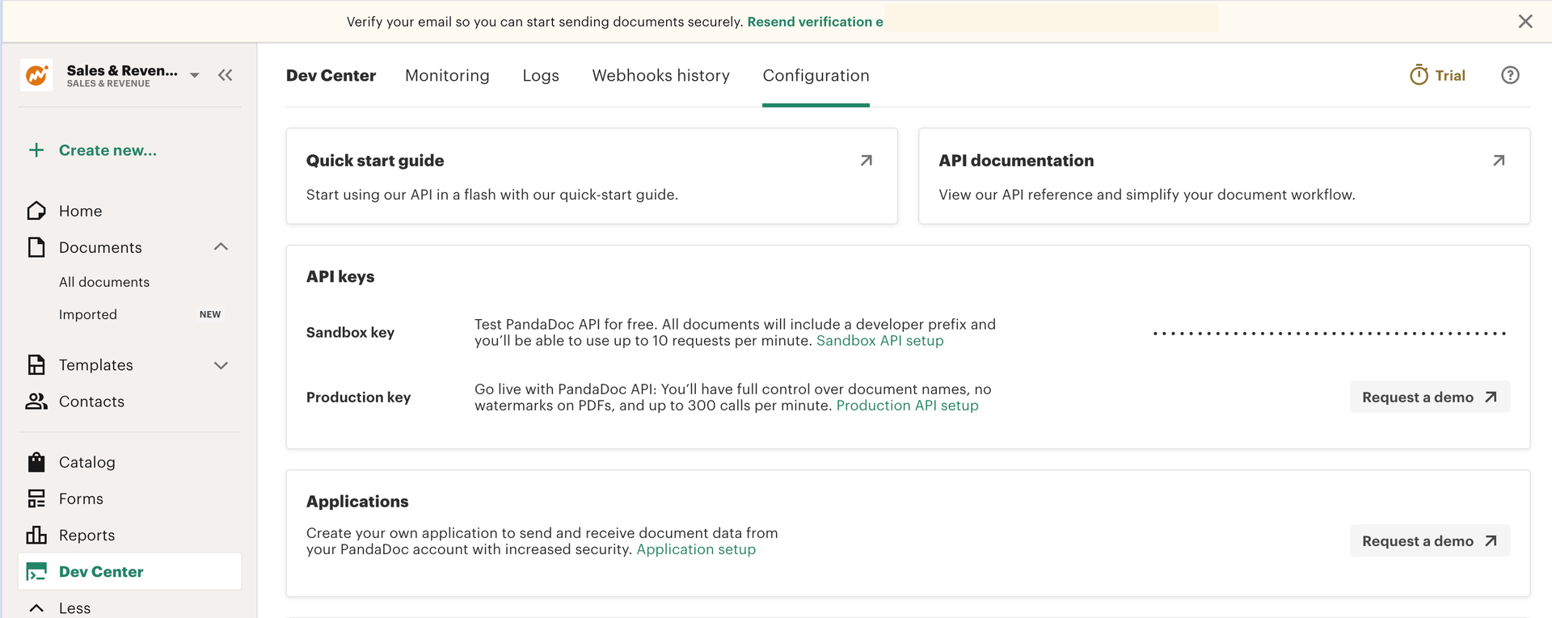Open Catalog from the sidebar
The height and width of the screenshot is (618, 1552).
(x=87, y=462)
